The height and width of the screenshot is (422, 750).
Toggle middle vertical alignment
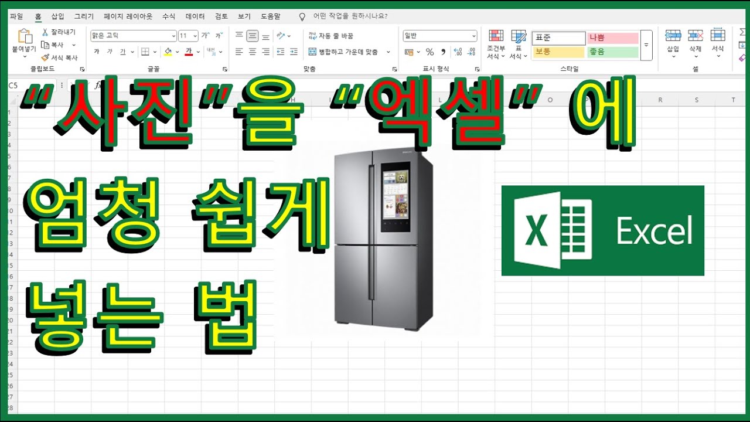click(253, 36)
